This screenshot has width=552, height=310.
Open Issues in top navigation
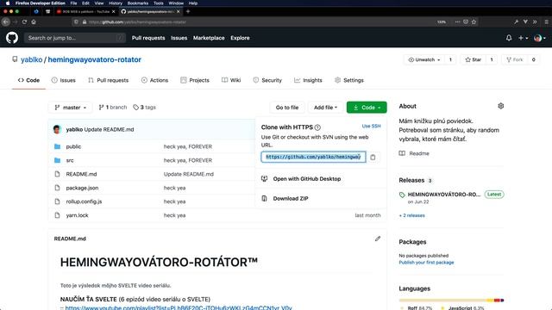(x=179, y=38)
